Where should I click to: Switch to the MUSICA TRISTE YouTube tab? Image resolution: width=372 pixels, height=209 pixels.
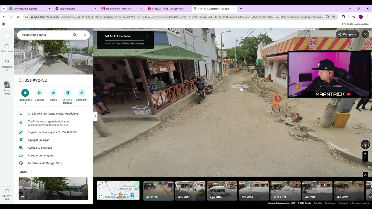tap(168, 9)
